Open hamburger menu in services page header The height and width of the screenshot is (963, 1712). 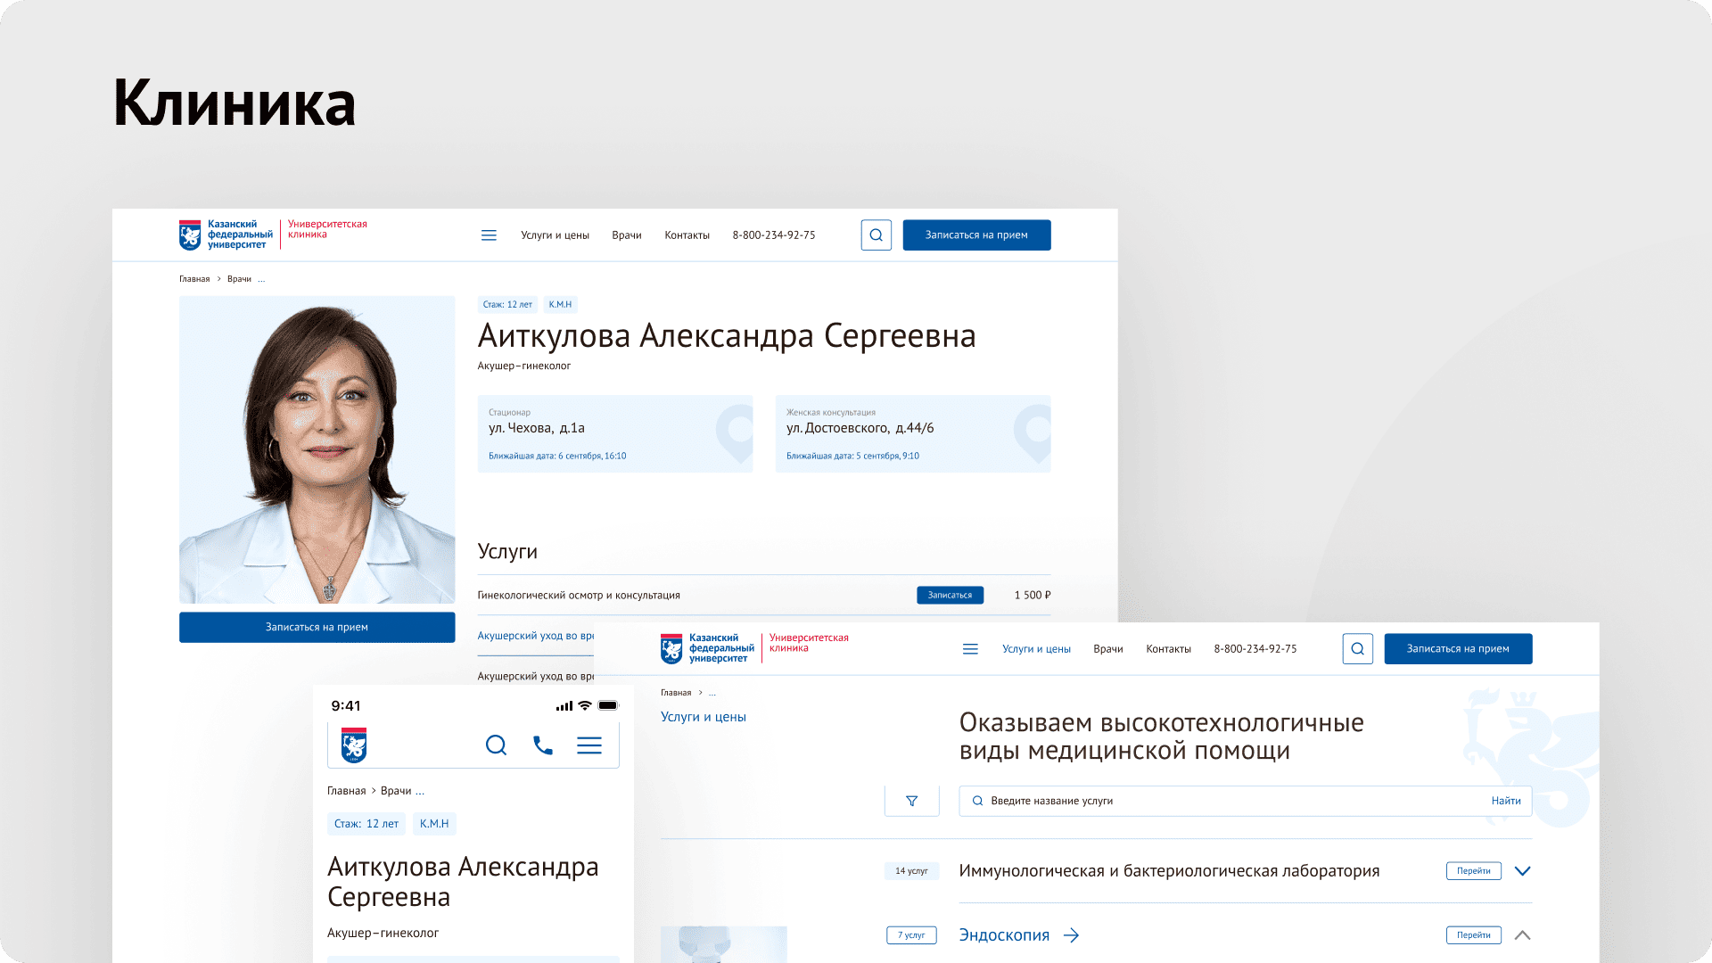970,649
